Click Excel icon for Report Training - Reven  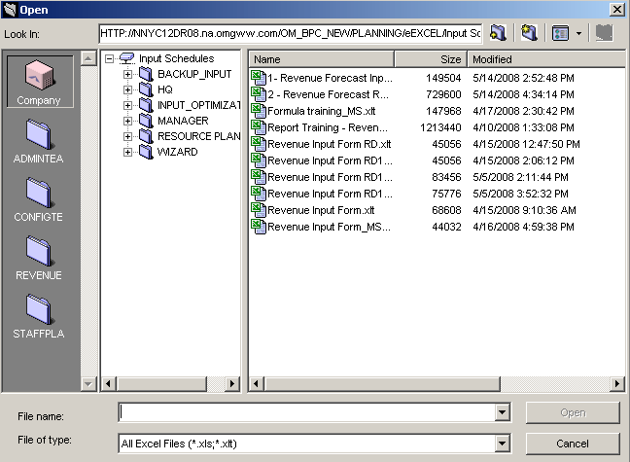click(x=259, y=127)
